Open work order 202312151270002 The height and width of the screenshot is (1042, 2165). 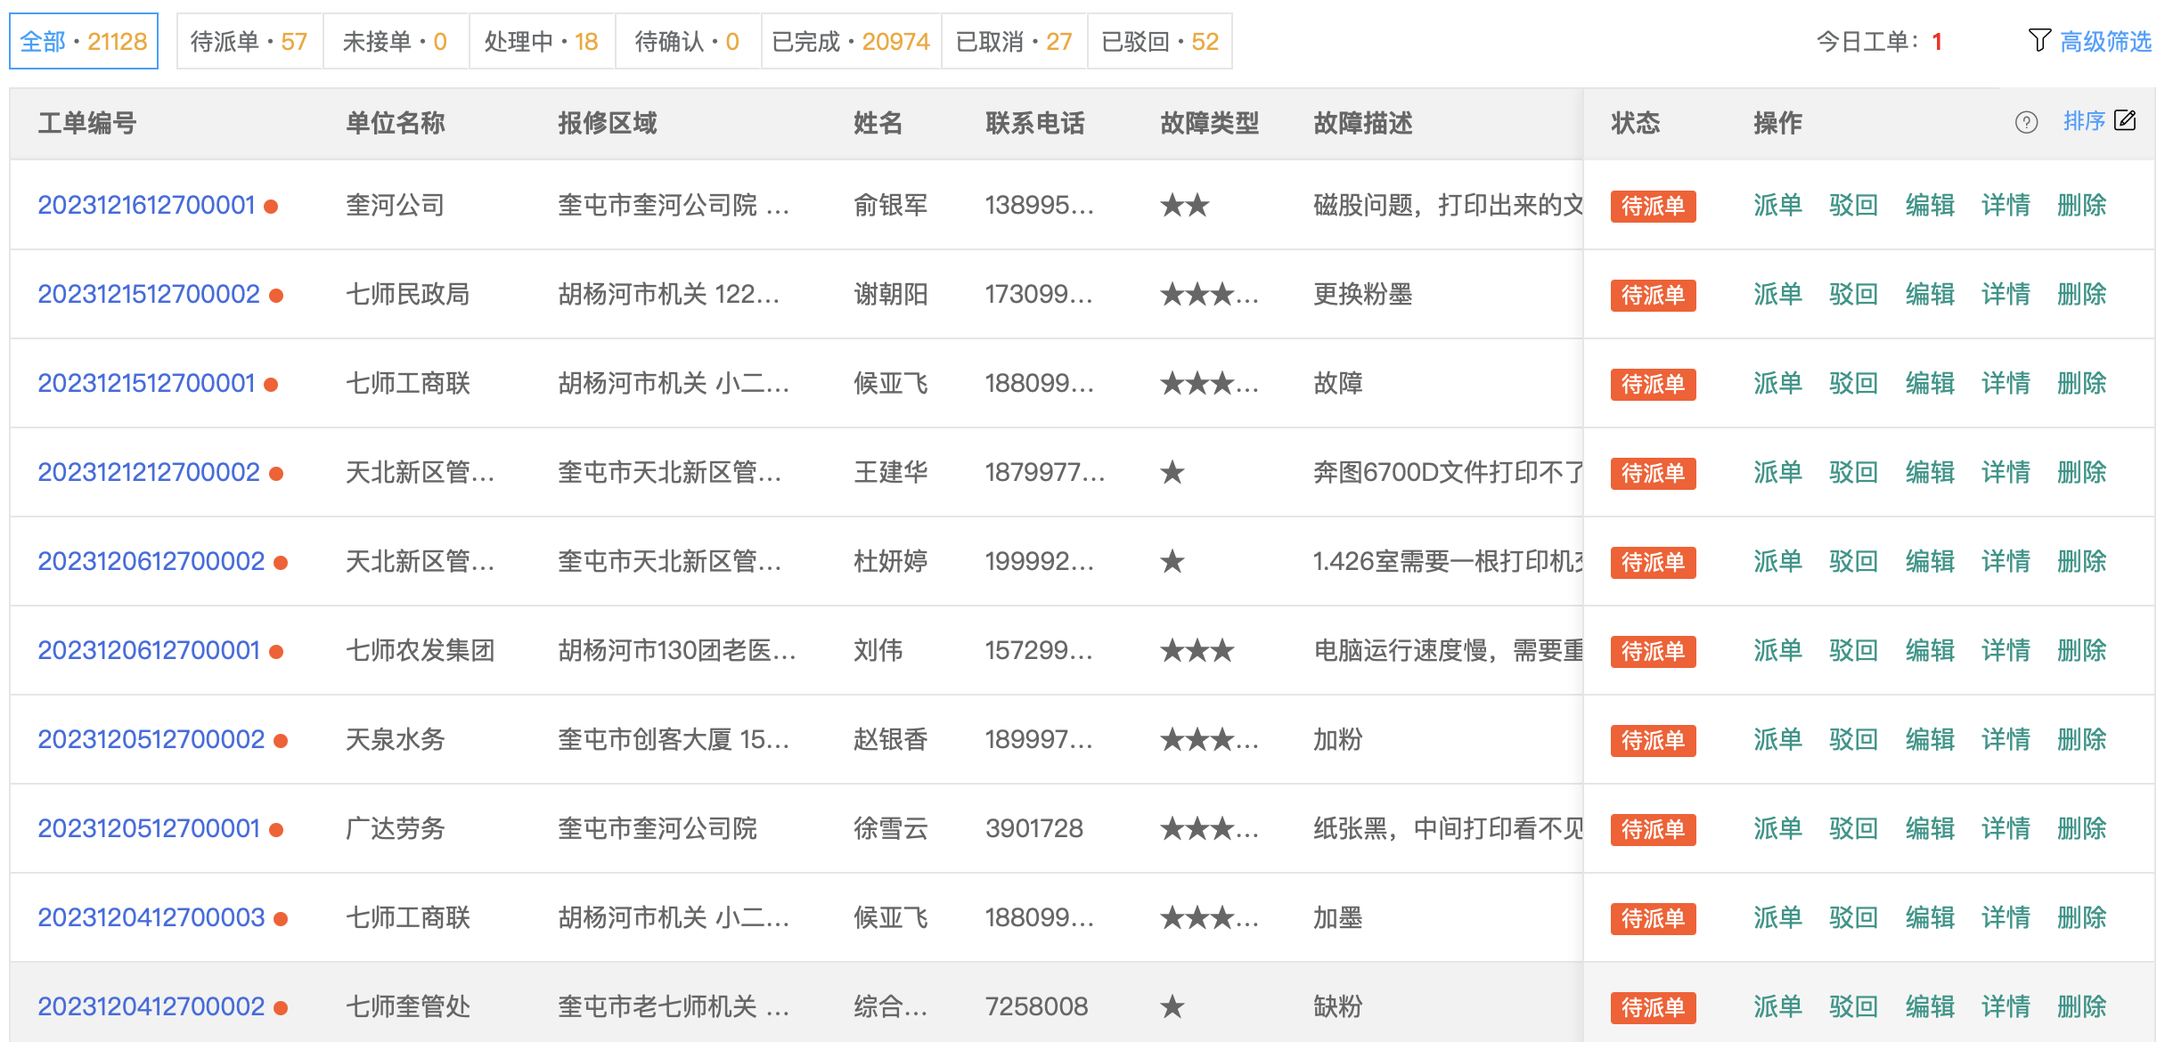pos(149,294)
